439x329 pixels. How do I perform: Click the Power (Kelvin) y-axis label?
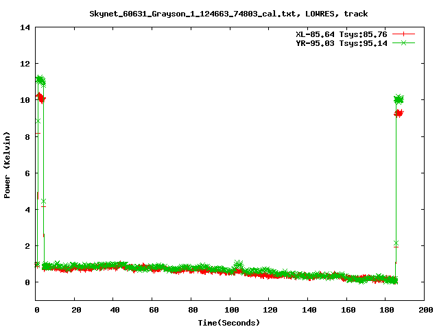tap(7, 165)
